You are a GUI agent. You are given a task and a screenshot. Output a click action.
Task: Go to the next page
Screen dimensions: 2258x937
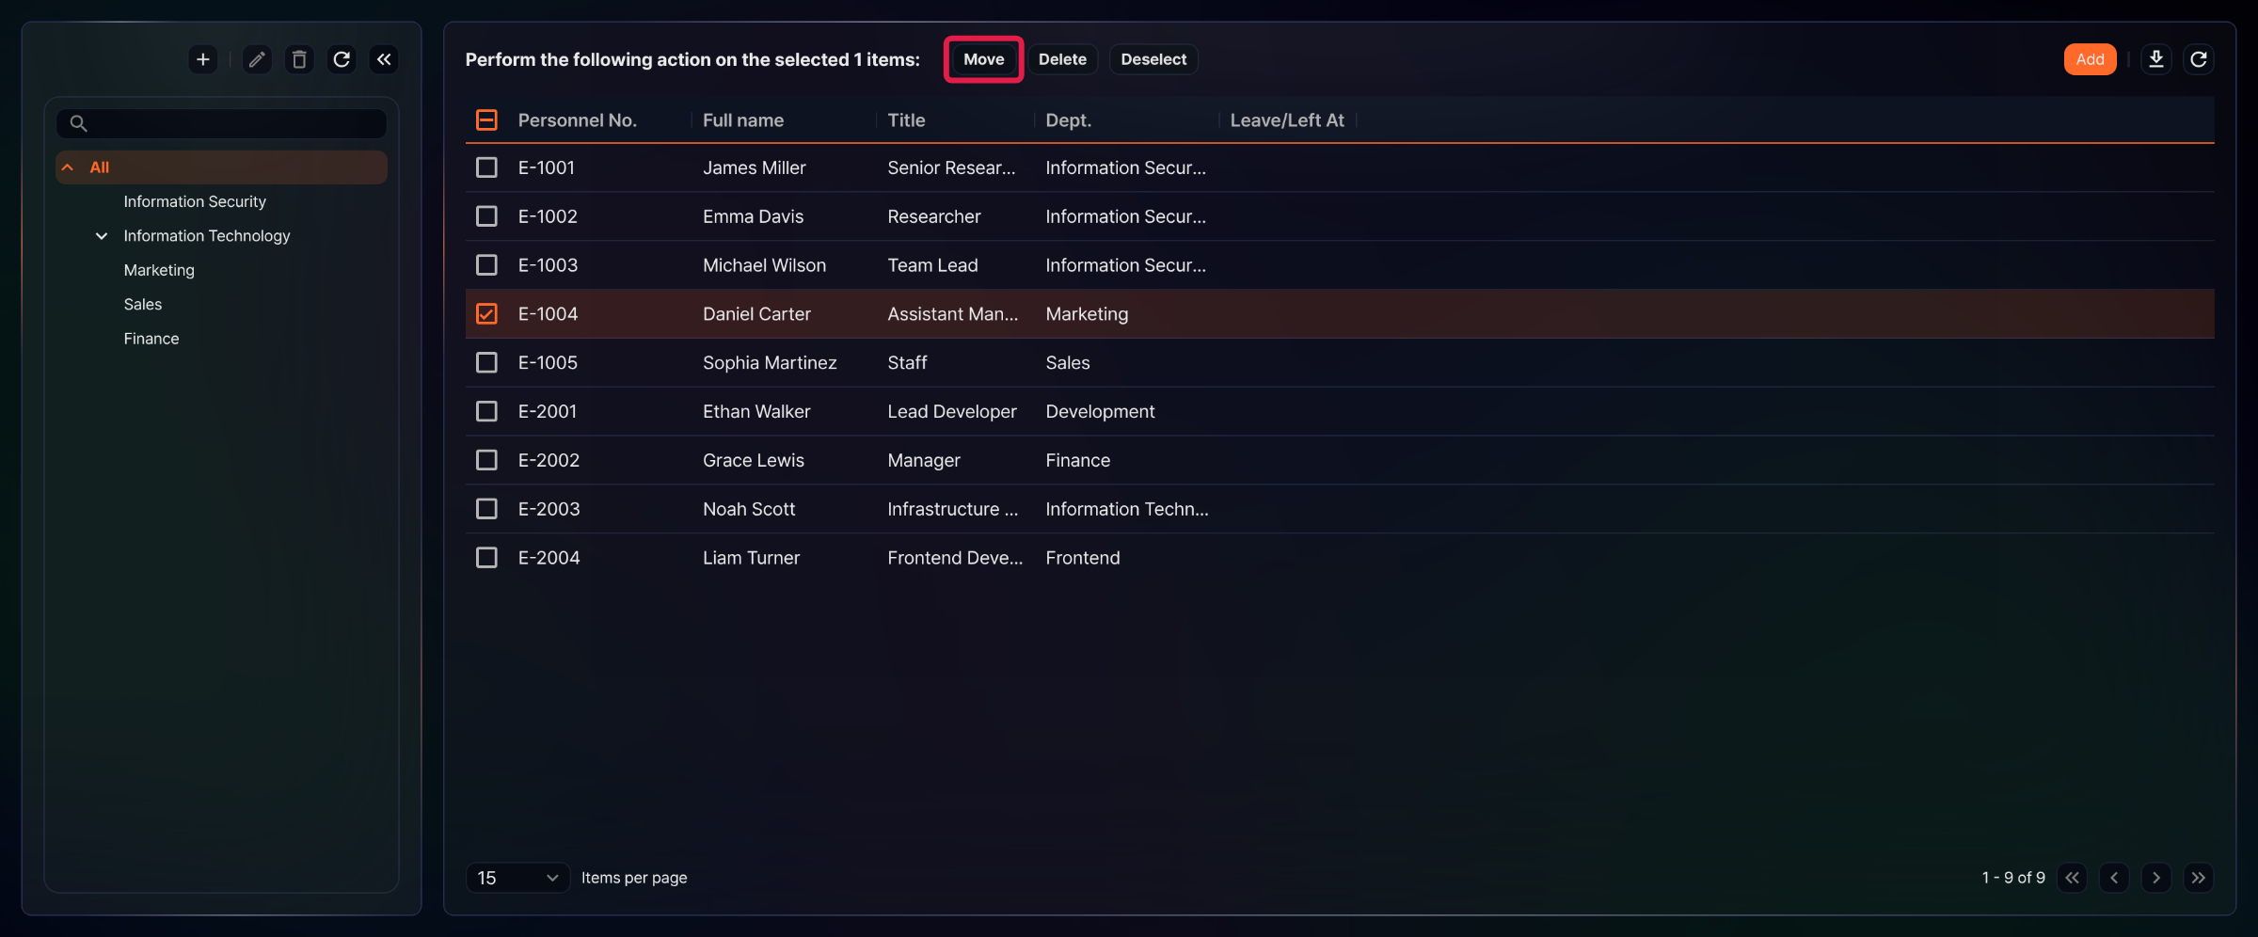pyautogui.click(x=2156, y=877)
